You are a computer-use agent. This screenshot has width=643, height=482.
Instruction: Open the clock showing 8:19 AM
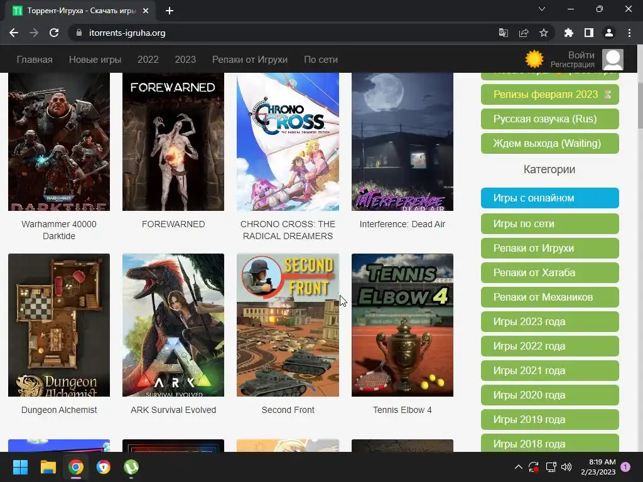598,467
